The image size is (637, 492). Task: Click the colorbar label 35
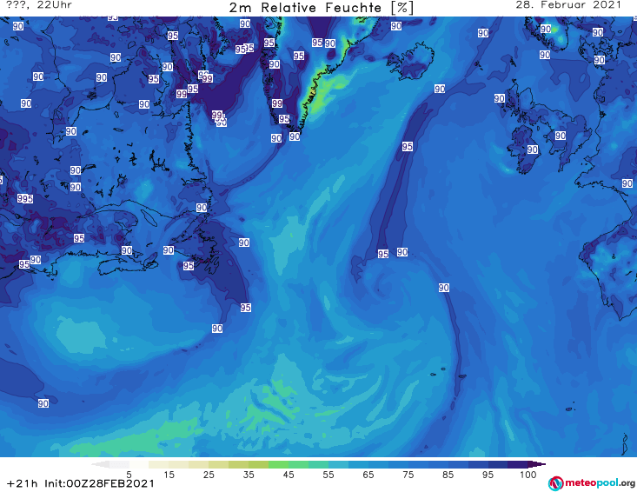click(249, 475)
